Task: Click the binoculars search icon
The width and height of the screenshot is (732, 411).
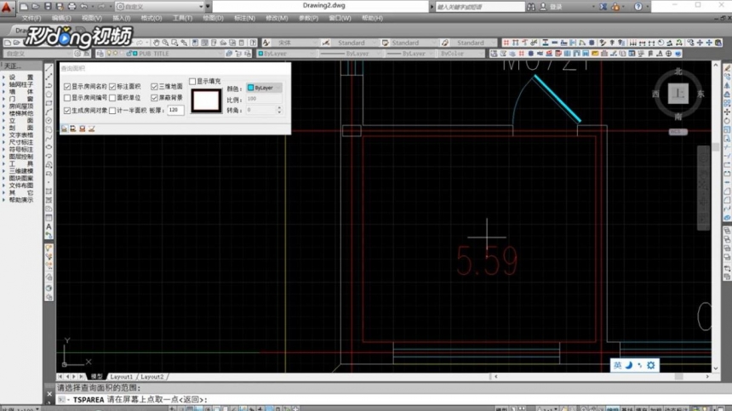Action: 531,7
